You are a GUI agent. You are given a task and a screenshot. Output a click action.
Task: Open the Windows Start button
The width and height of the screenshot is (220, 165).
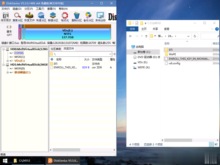point(5,161)
